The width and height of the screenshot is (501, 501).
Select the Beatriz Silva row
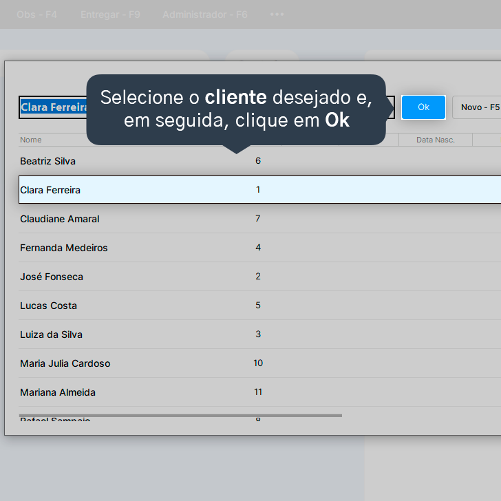pyautogui.click(x=259, y=161)
